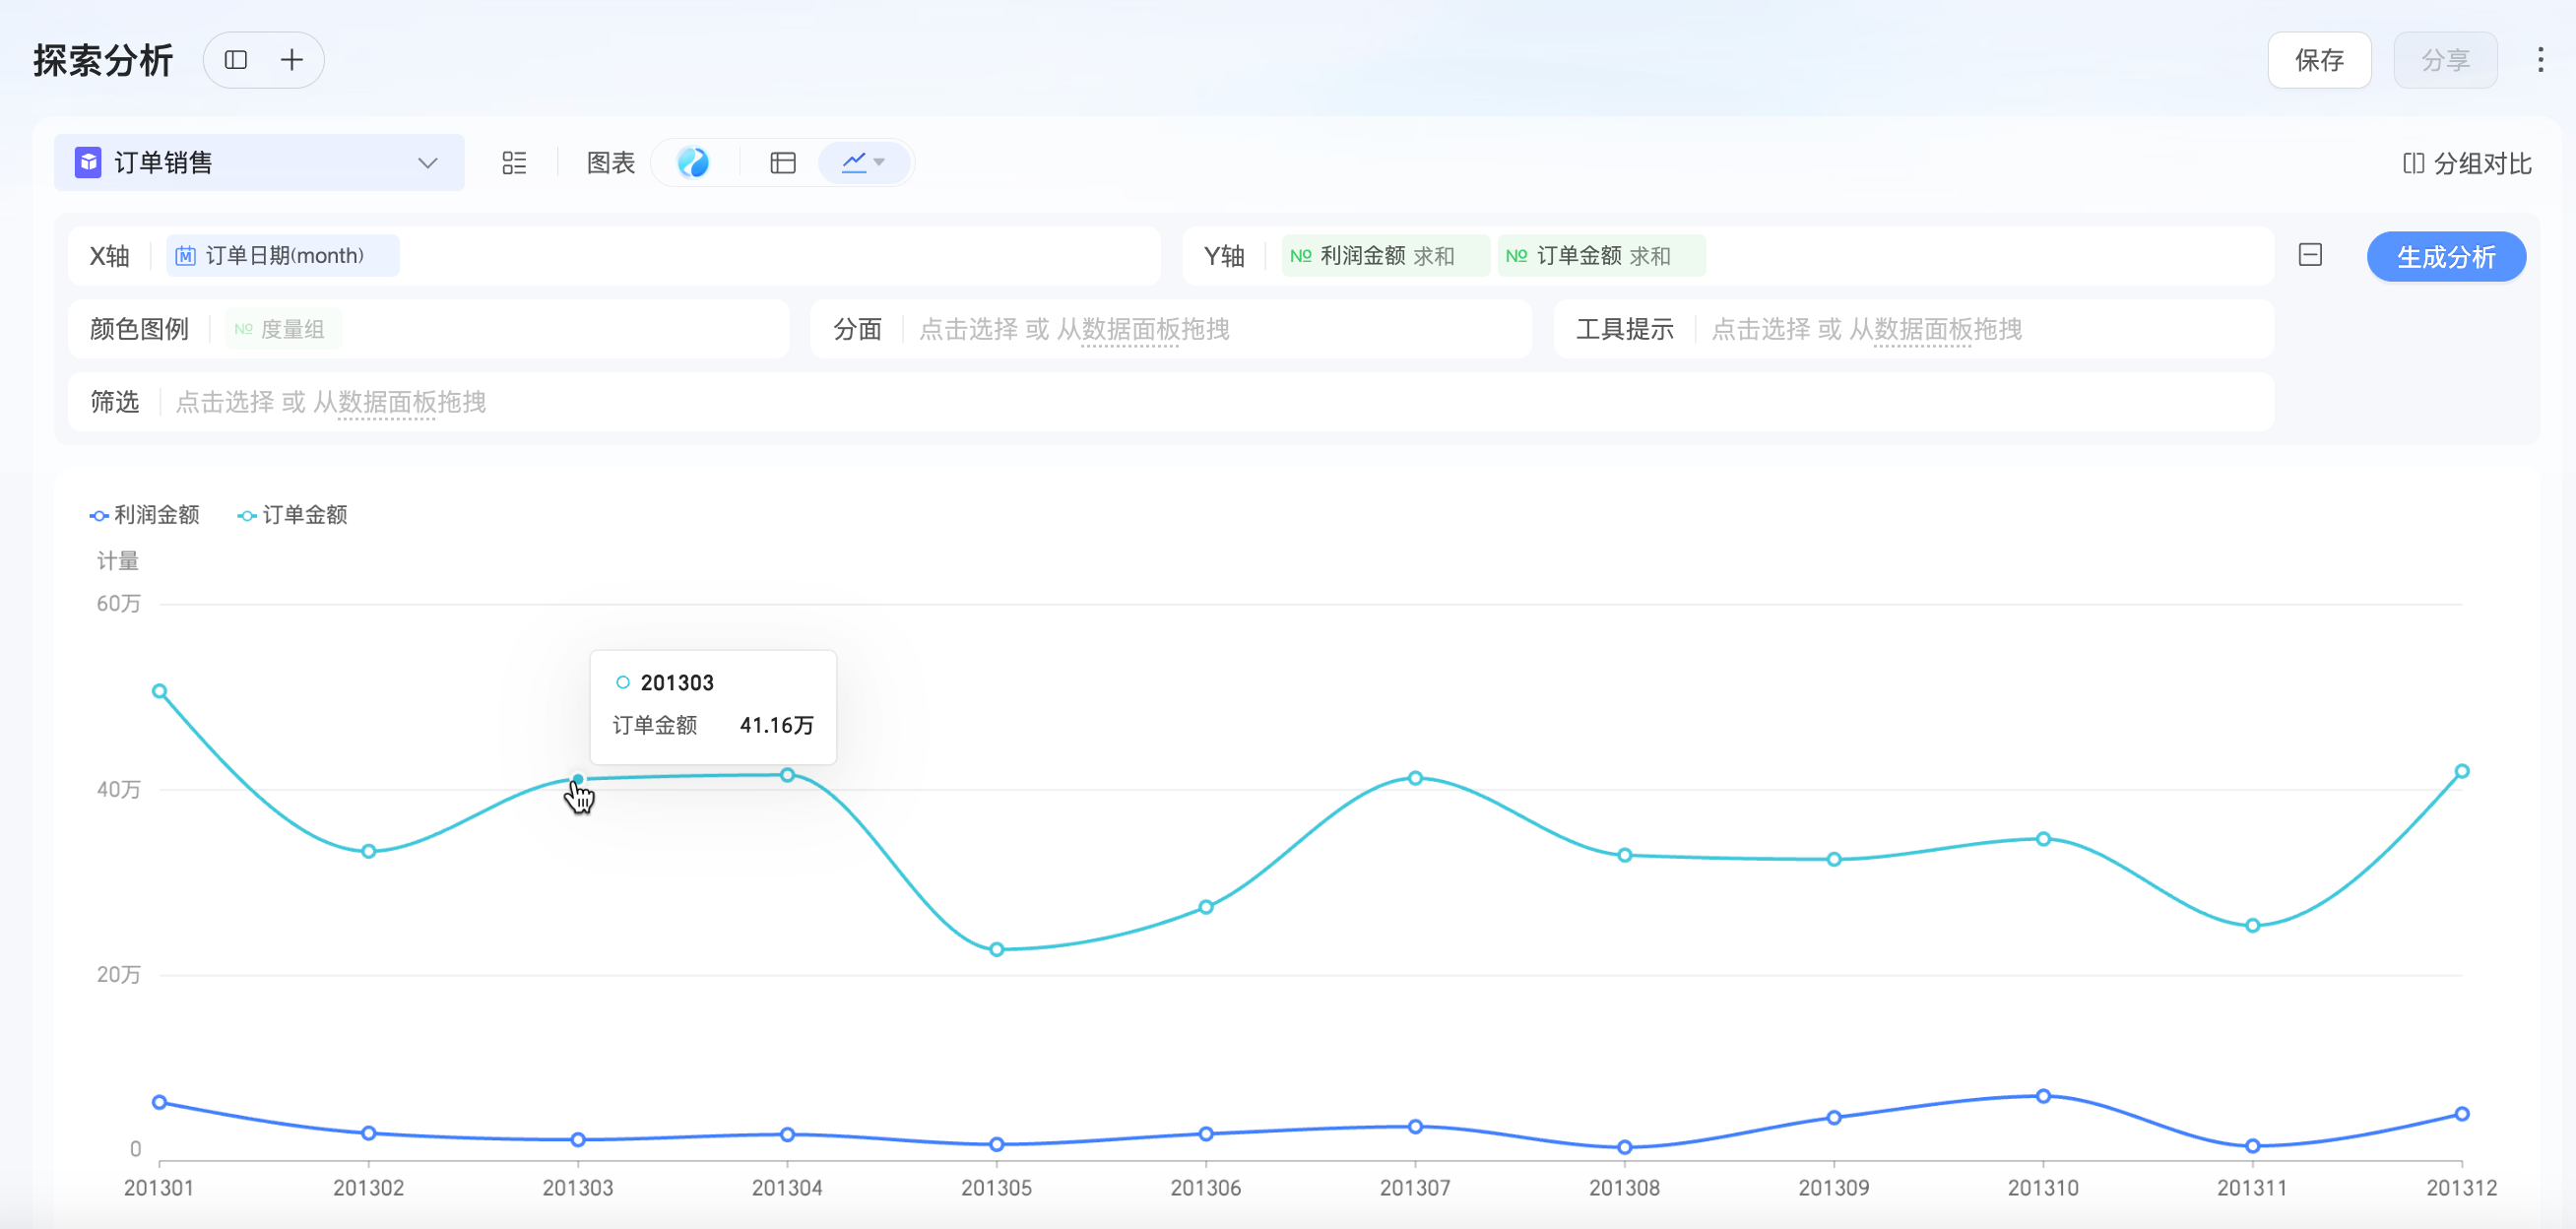Click the 保存 save button
Image resolution: width=2576 pixels, height=1229 pixels.
tap(2318, 60)
